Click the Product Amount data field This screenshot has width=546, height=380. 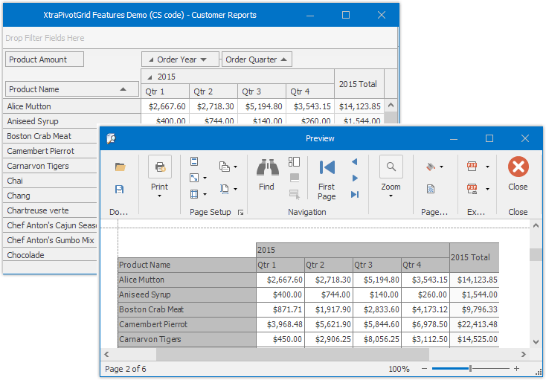[44, 59]
